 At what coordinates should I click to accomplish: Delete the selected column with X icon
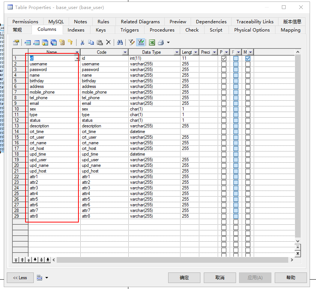tap(108, 42)
